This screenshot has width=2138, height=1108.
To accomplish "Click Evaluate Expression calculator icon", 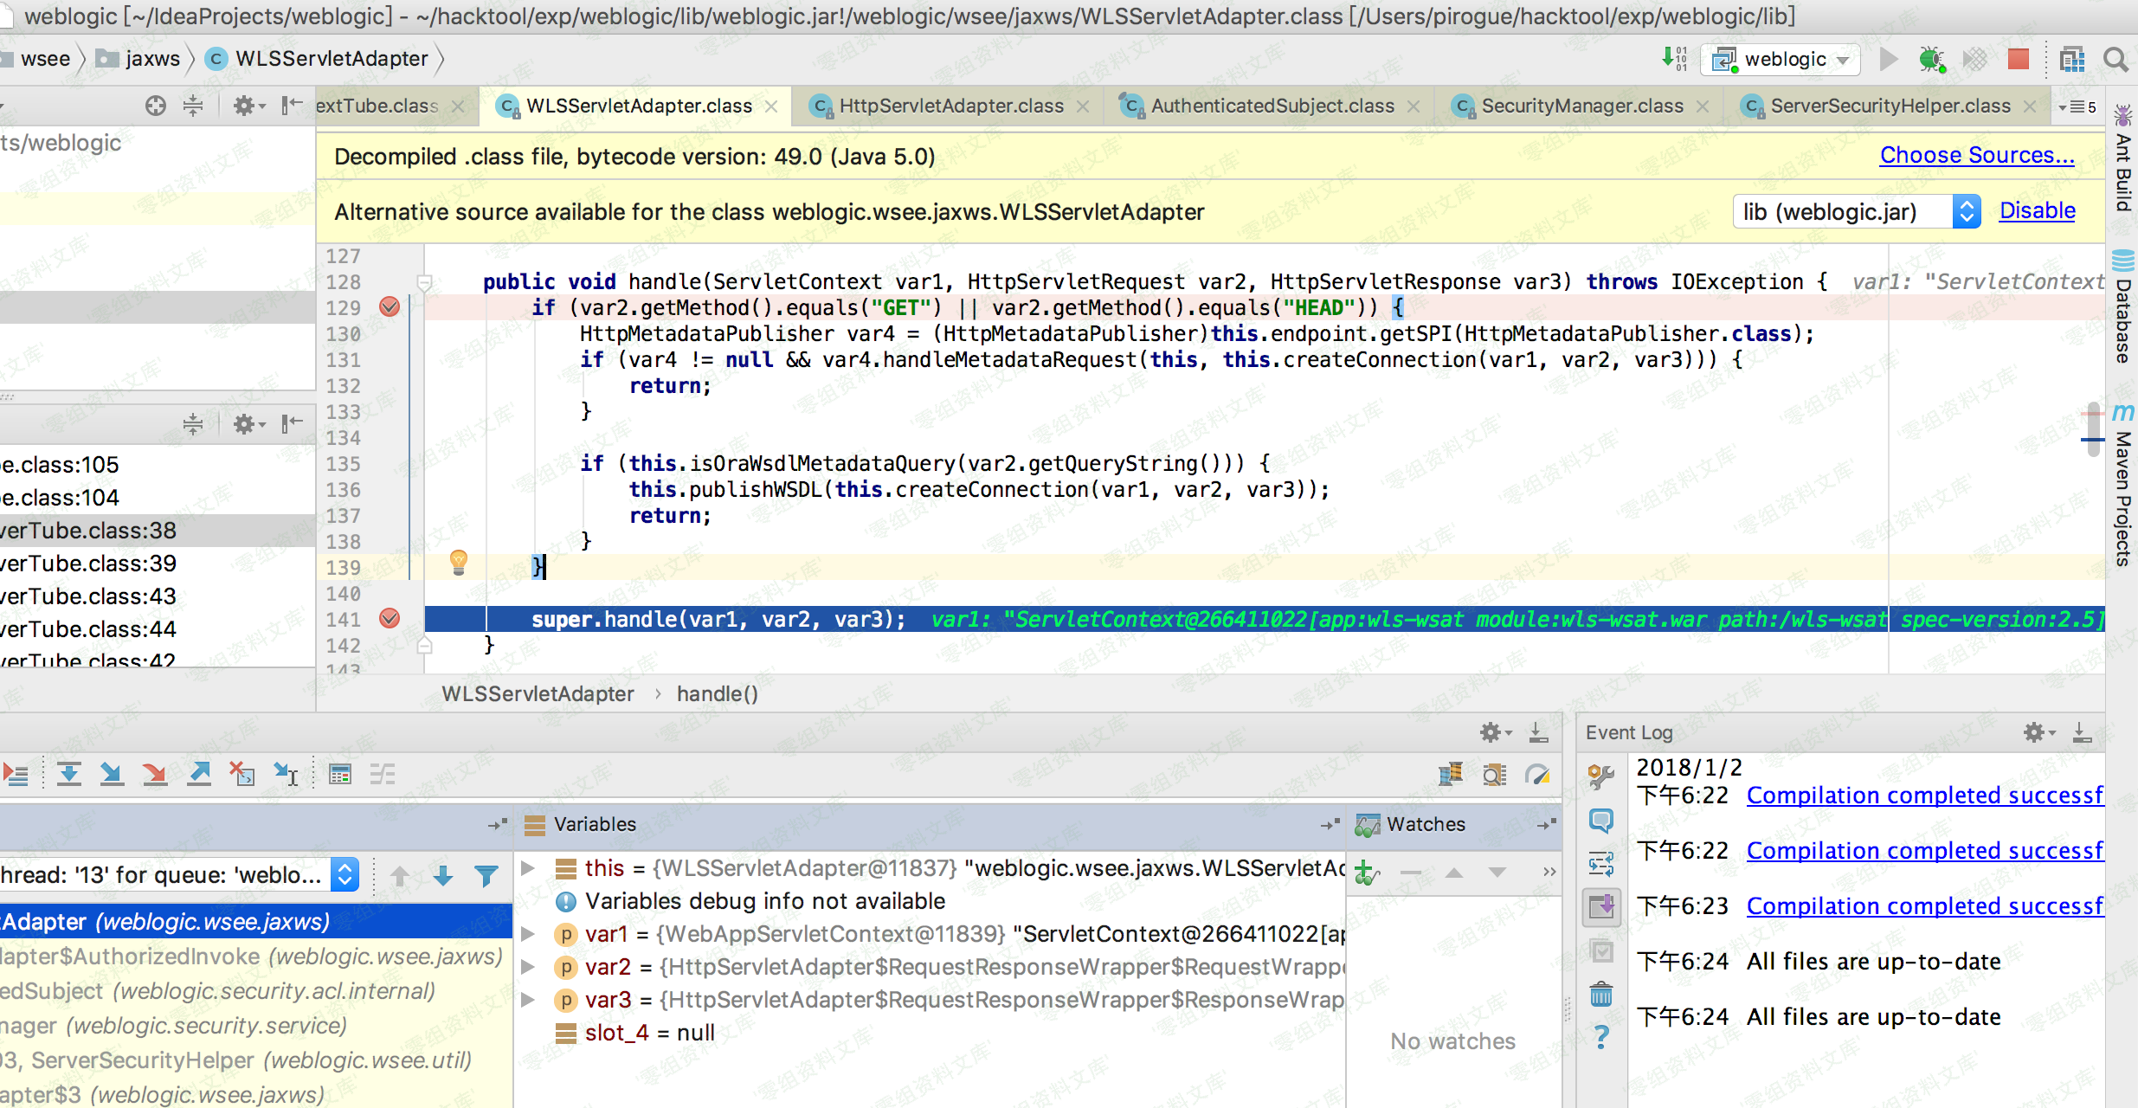I will (340, 774).
